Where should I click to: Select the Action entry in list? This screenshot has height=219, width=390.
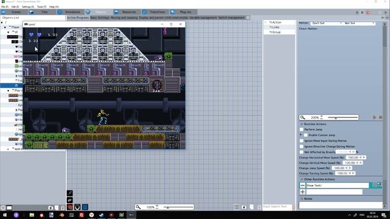[x=279, y=23]
